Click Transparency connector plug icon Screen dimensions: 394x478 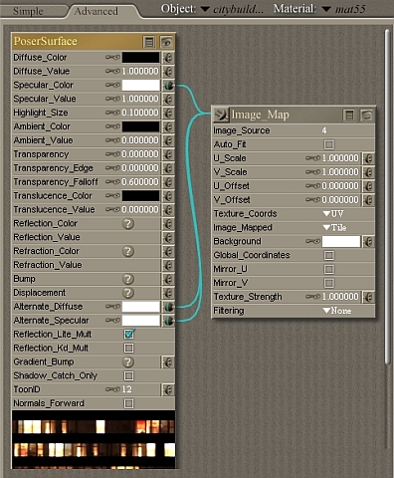point(168,154)
